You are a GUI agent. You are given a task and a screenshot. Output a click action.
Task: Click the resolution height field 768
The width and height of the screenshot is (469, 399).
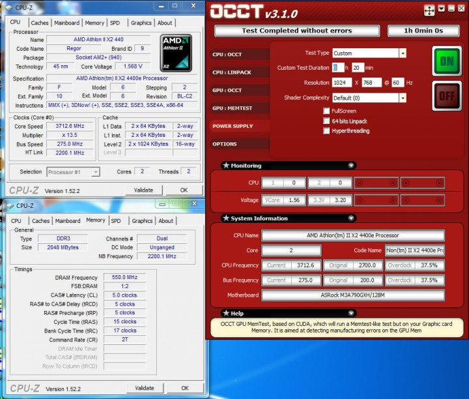(x=371, y=83)
